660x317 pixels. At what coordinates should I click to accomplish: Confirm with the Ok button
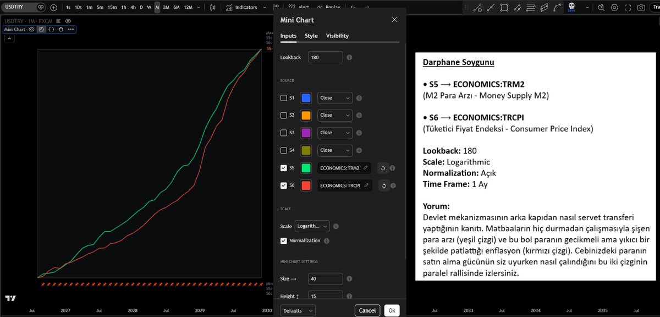[x=392, y=310]
